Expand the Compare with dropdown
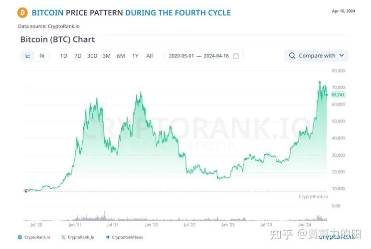The image size is (371, 249). coord(317,56)
